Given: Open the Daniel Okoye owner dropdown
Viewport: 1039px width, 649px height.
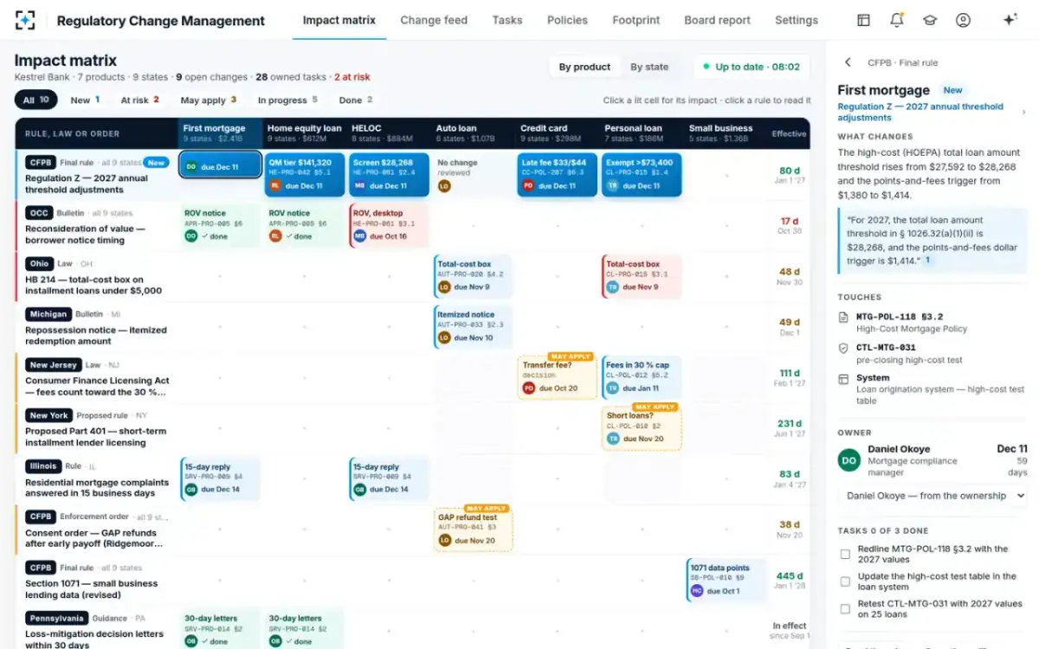Looking at the screenshot, I should pos(933,496).
